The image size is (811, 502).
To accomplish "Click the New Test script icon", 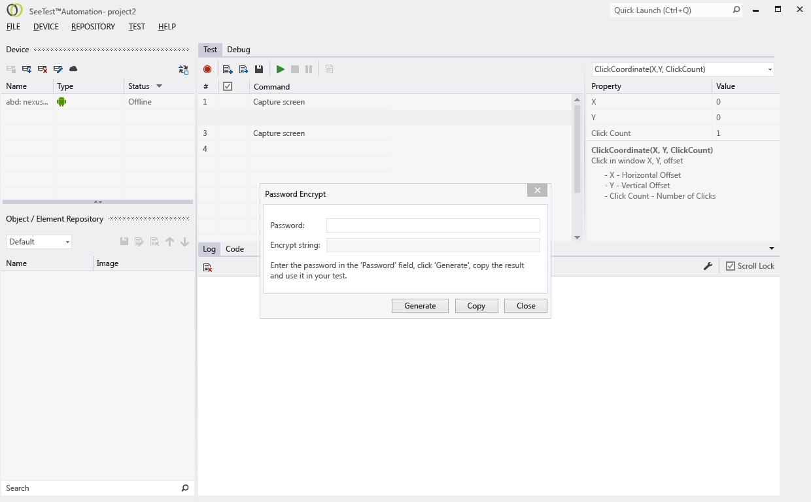I will [228, 69].
